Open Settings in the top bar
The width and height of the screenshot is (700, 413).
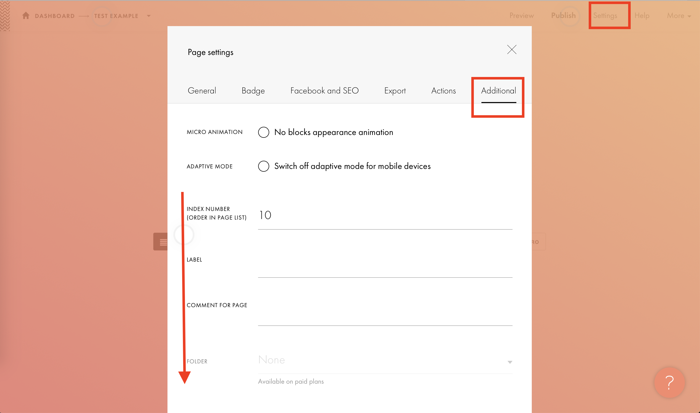click(605, 16)
